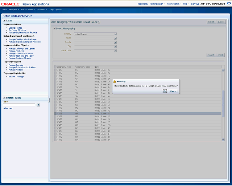Collapse the Search: Tasks panel
The height and width of the screenshot is (186, 232).
point(4,98)
